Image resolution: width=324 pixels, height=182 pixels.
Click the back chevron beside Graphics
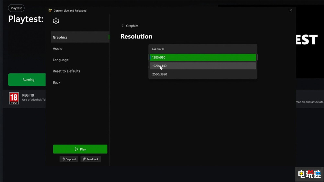(x=122, y=26)
